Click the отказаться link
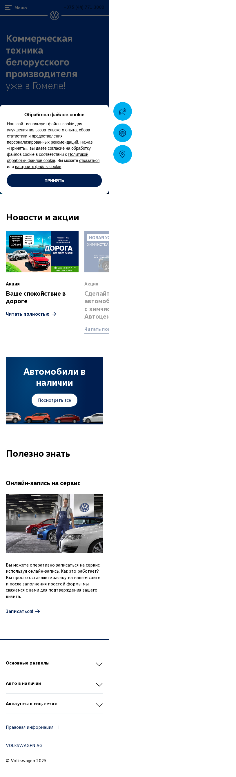The height and width of the screenshot is (777, 236). [x=89, y=160]
